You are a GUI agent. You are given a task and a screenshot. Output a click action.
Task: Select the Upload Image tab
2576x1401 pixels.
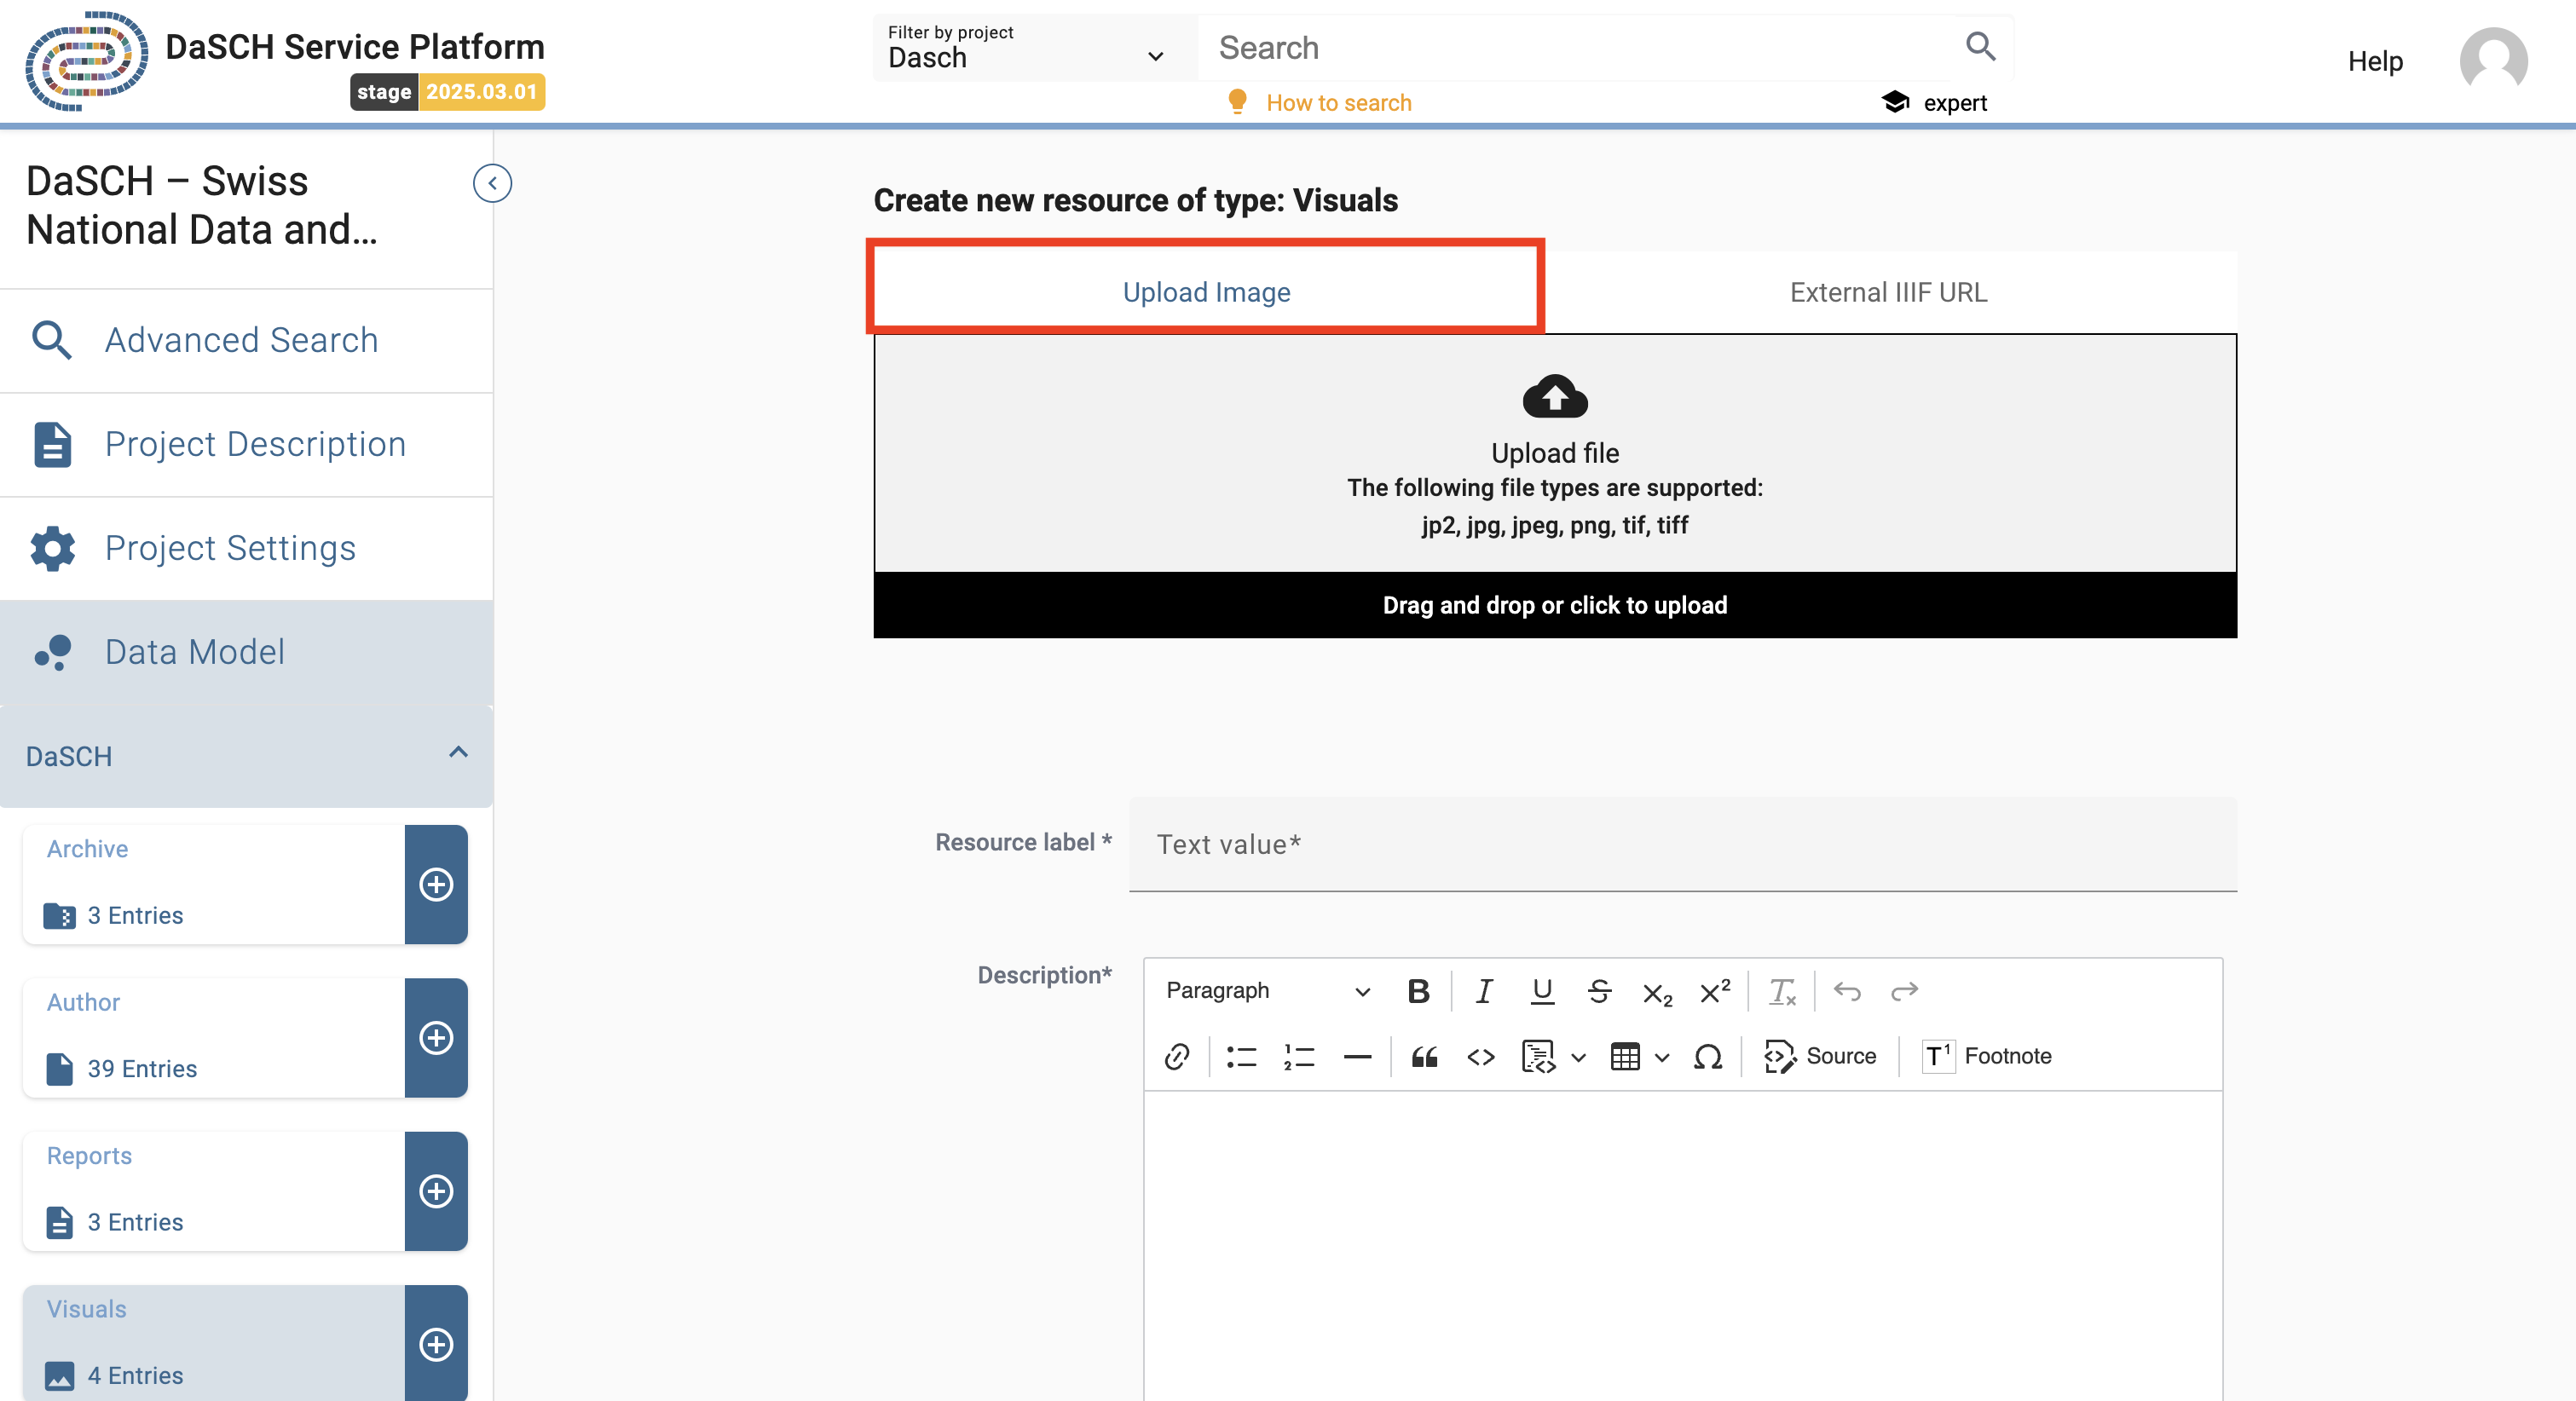click(1205, 292)
